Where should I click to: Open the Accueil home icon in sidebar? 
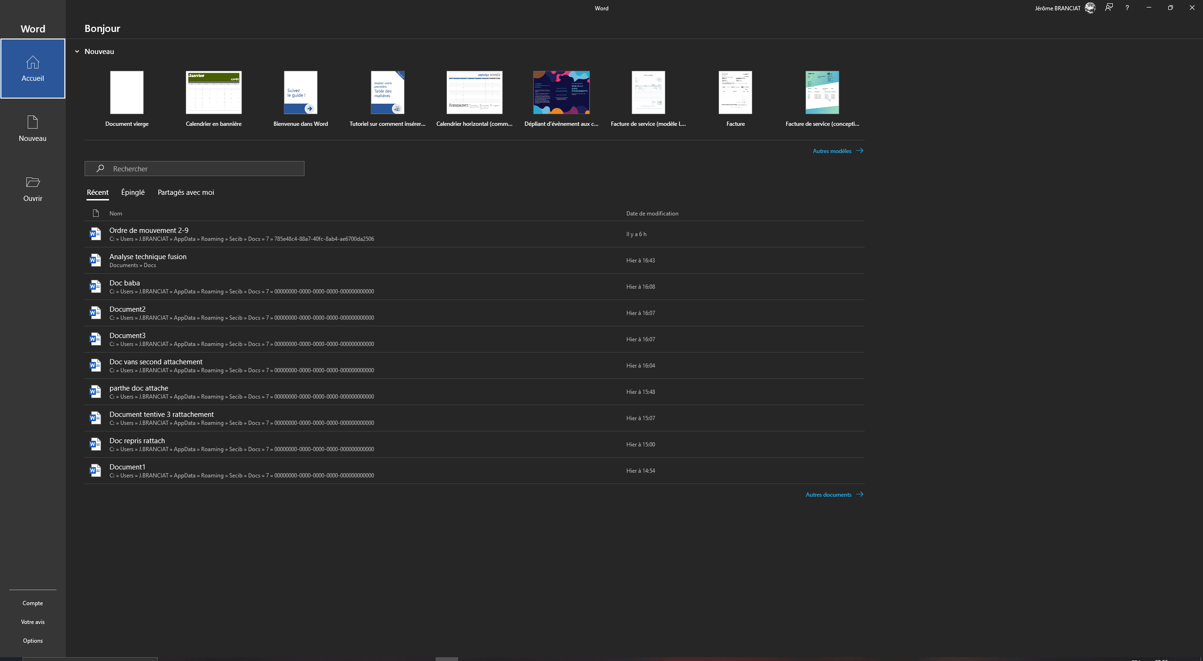32,62
